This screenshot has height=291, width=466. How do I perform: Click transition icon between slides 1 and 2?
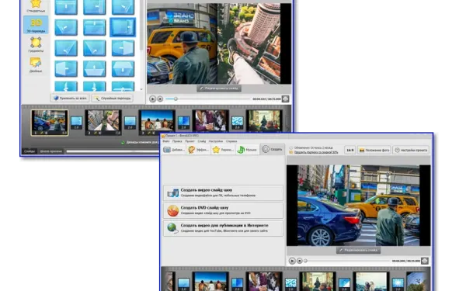(x=76, y=123)
